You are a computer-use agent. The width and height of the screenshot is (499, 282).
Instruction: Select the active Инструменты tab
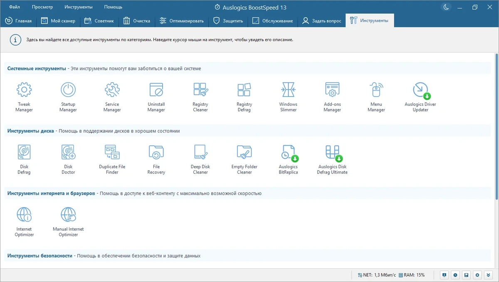point(370,21)
